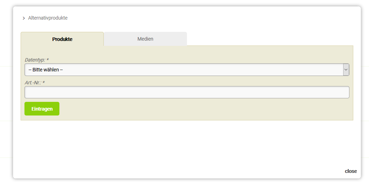Click the Datentyp dropdown arrow
This screenshot has height=182, width=369.
tap(346, 70)
